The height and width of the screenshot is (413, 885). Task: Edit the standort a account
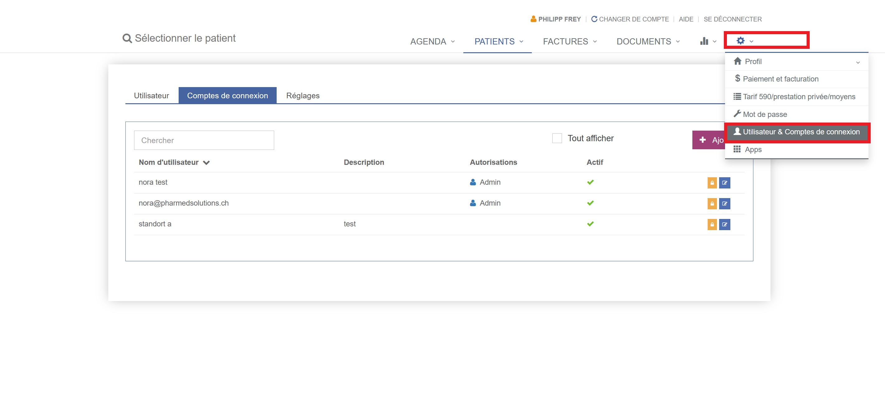click(724, 225)
